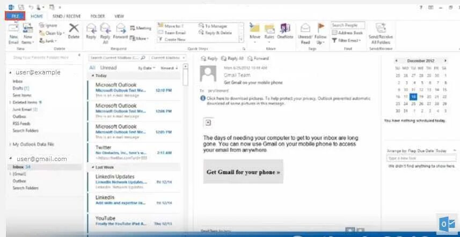Click the Undo icon in quick access toolbar

pos(31,7)
